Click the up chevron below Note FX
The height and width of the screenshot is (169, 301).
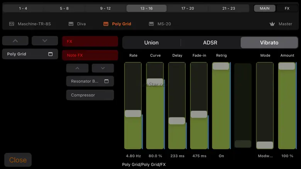tap(77, 68)
